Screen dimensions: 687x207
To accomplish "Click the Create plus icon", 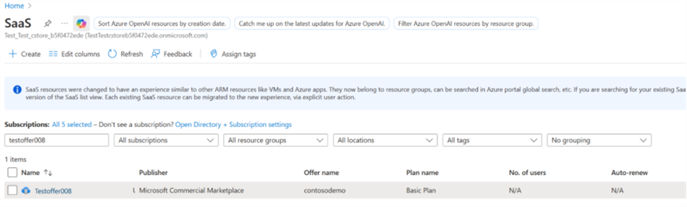I will click(x=13, y=54).
